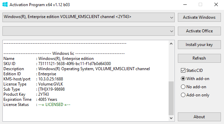Choose the Add-on only radio option
Screen dimensions: 224x124
pyautogui.click(x=183, y=95)
